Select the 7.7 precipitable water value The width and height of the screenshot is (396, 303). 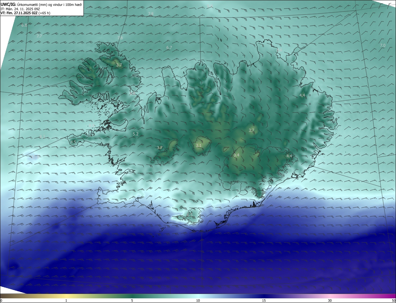(39, 36)
